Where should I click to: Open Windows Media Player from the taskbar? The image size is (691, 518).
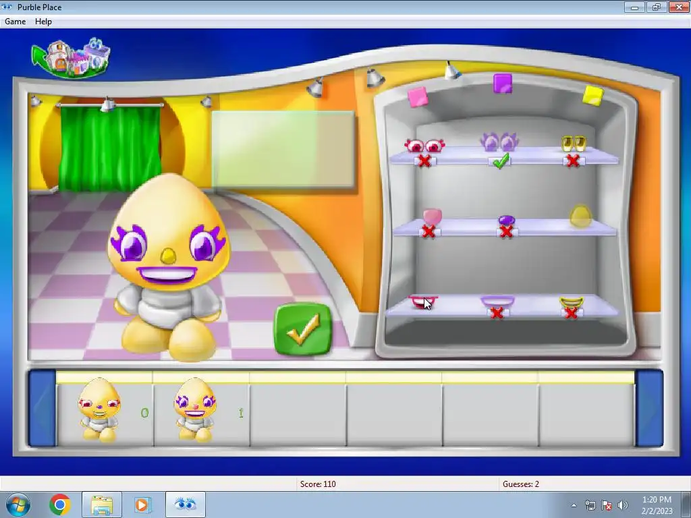(x=142, y=505)
